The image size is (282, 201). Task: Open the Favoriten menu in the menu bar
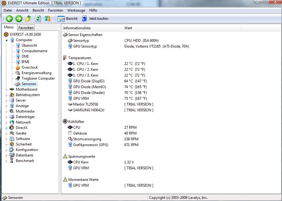pyautogui.click(x=55, y=10)
